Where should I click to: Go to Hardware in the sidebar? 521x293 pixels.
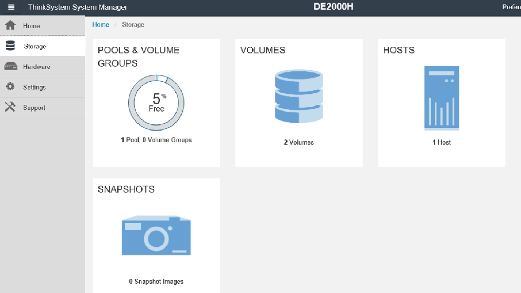pyautogui.click(x=42, y=67)
